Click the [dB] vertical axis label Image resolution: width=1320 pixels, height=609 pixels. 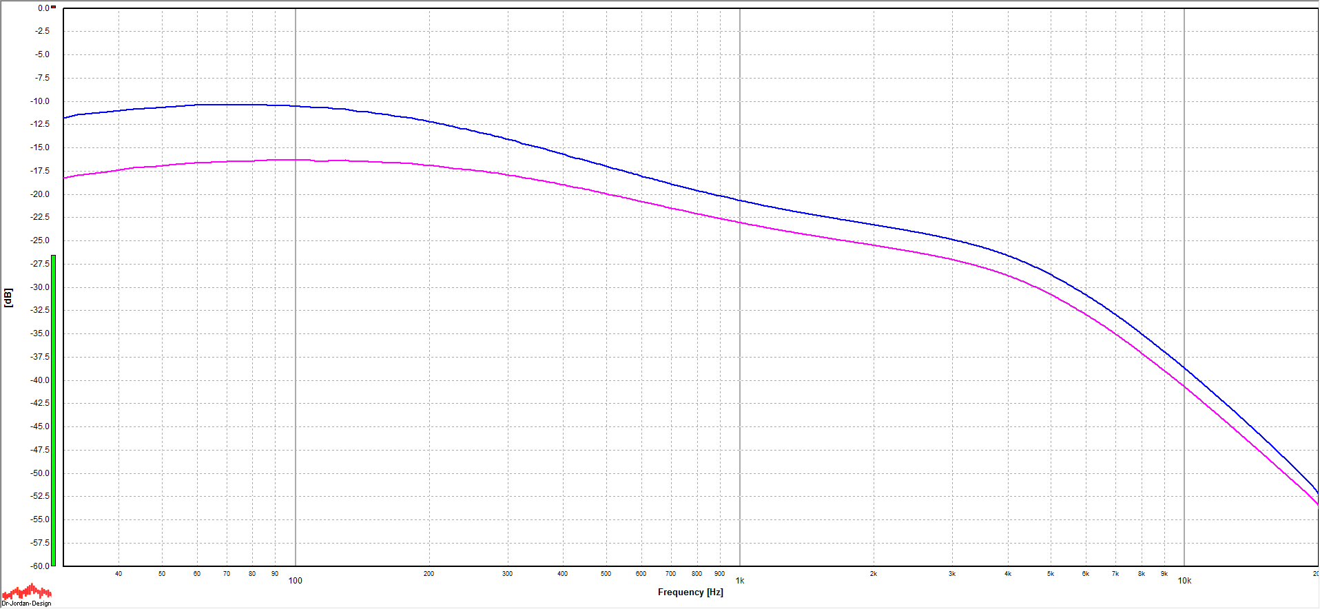(8, 298)
